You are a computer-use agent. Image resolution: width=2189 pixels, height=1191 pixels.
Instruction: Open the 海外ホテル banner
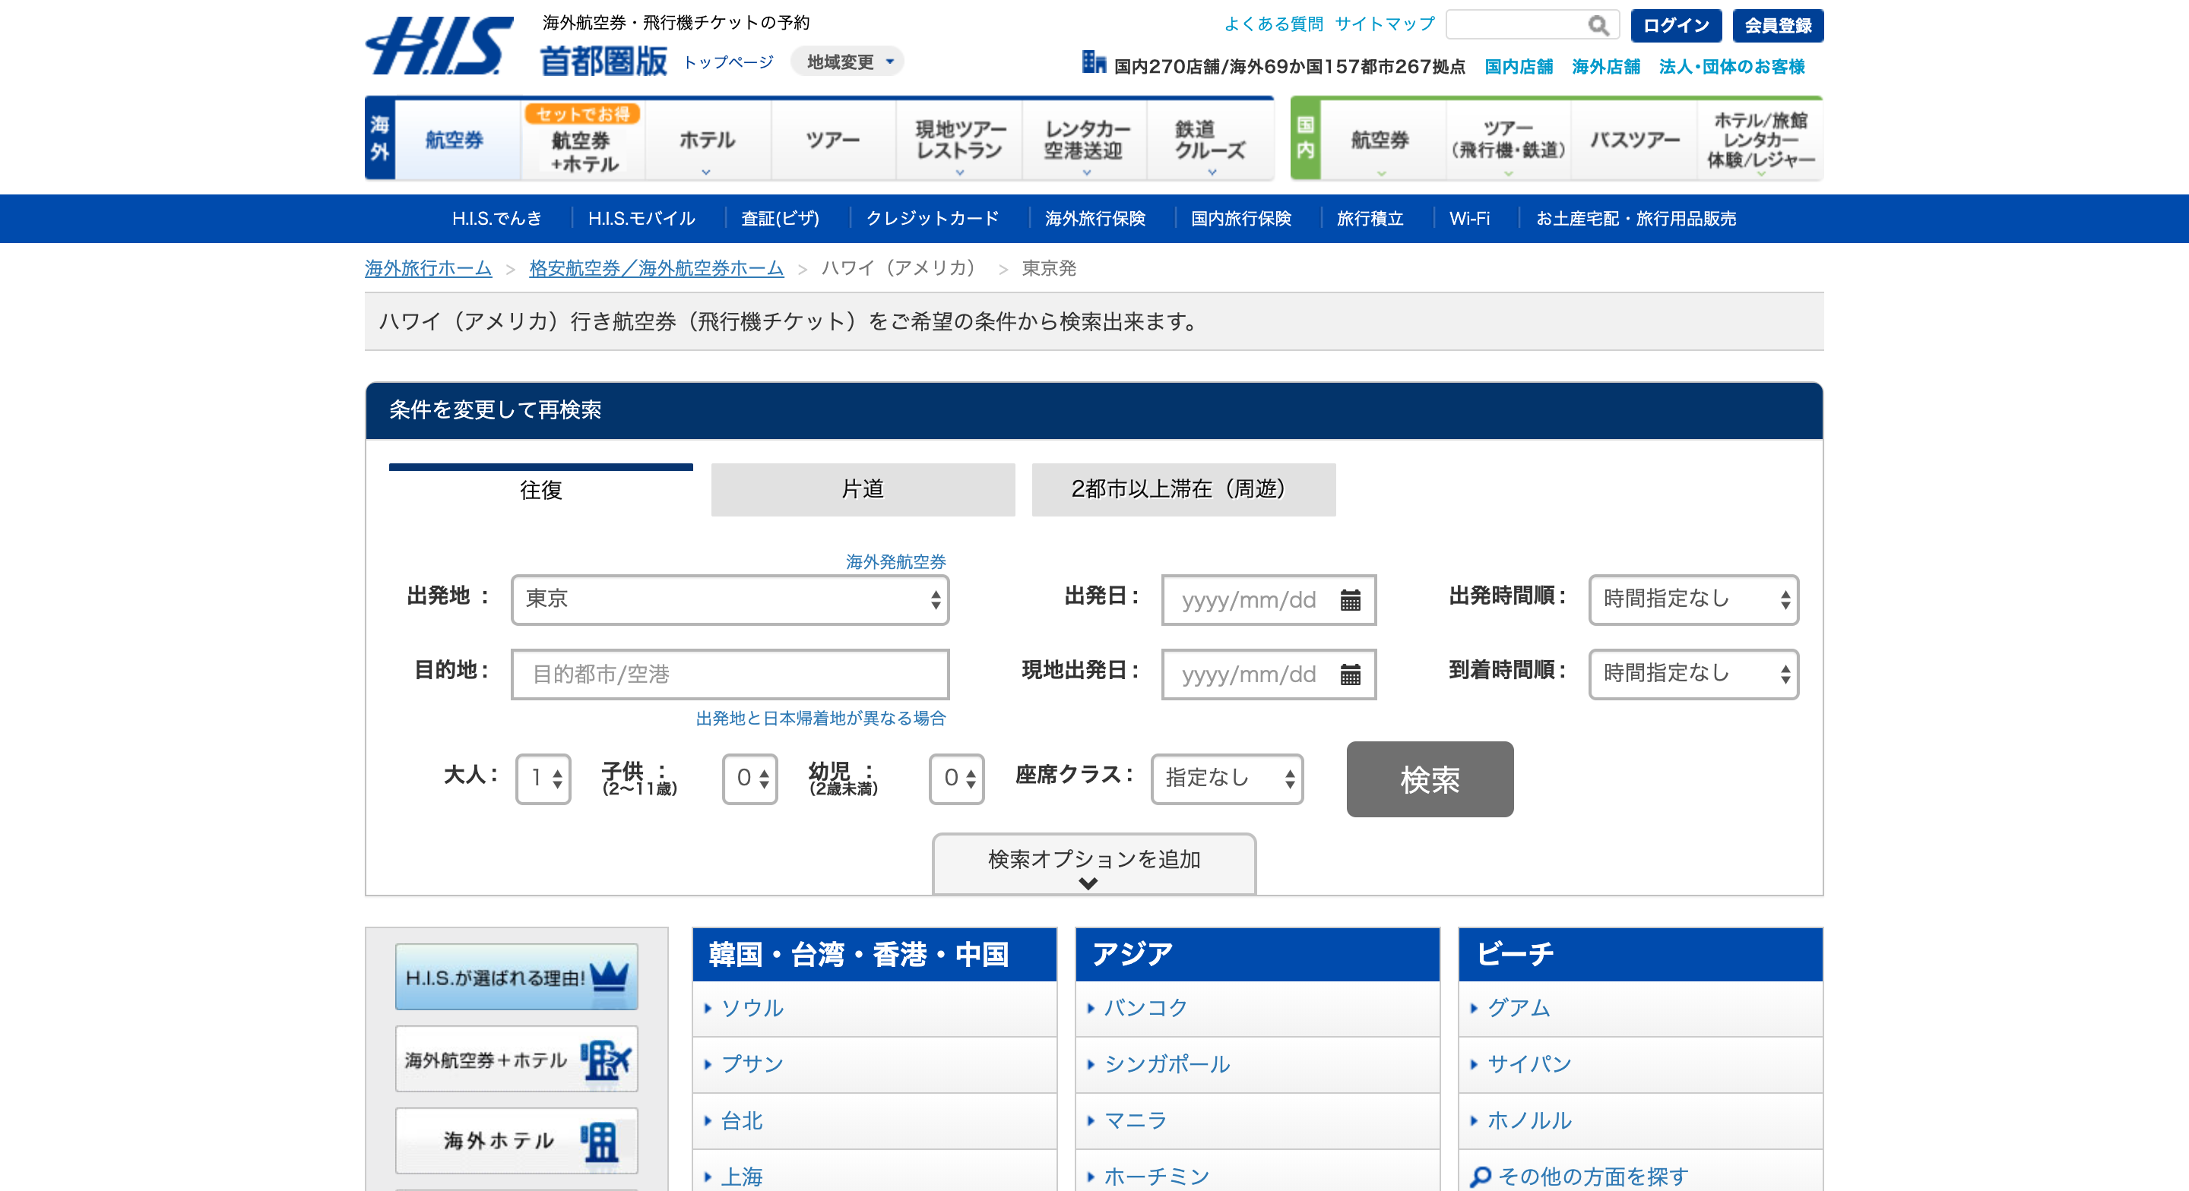pyautogui.click(x=517, y=1140)
